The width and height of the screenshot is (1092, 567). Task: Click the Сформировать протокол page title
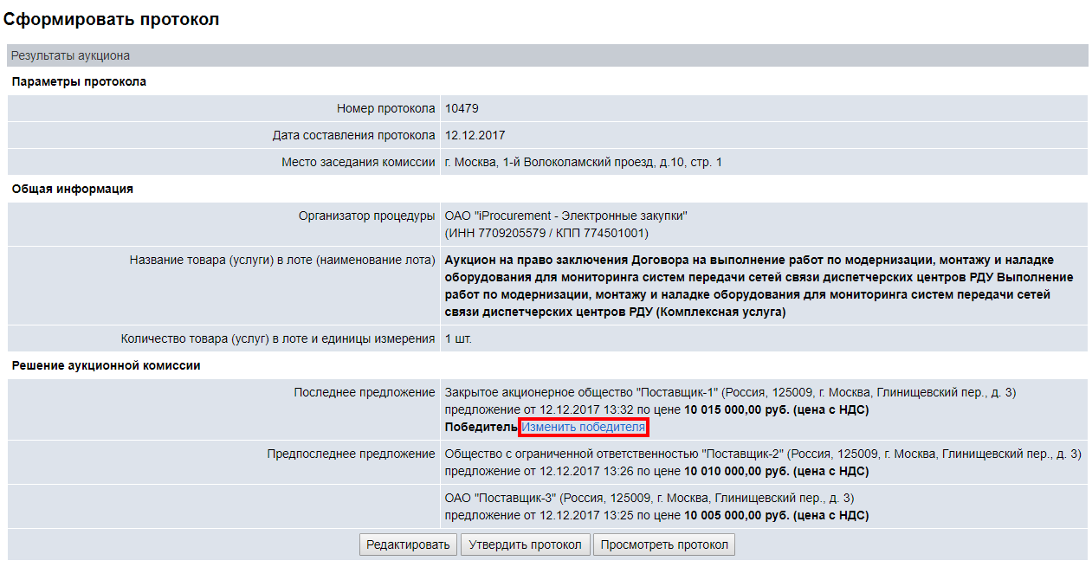click(112, 19)
